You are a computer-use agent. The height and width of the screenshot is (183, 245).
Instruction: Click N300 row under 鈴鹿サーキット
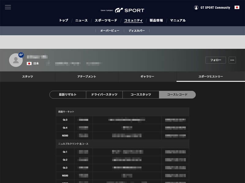coord(123,136)
